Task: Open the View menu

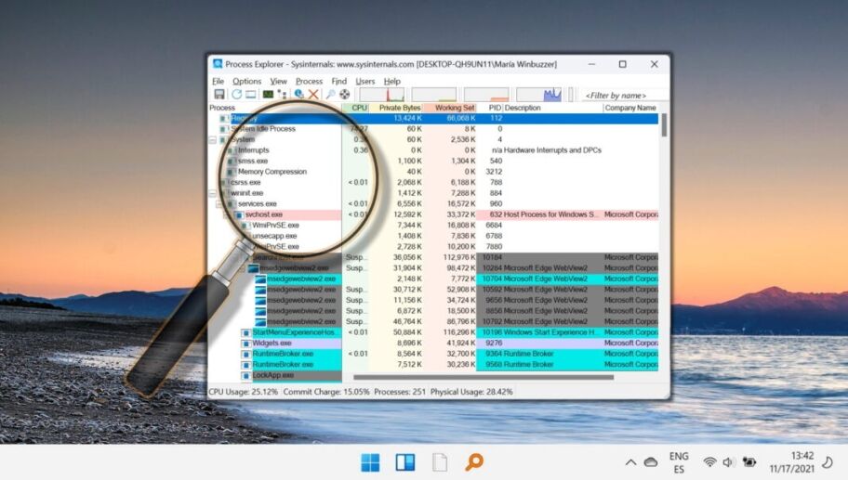Action: (x=279, y=81)
